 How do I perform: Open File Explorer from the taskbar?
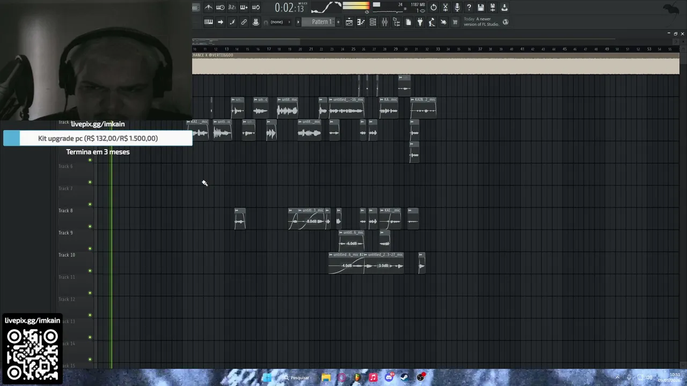point(326,377)
